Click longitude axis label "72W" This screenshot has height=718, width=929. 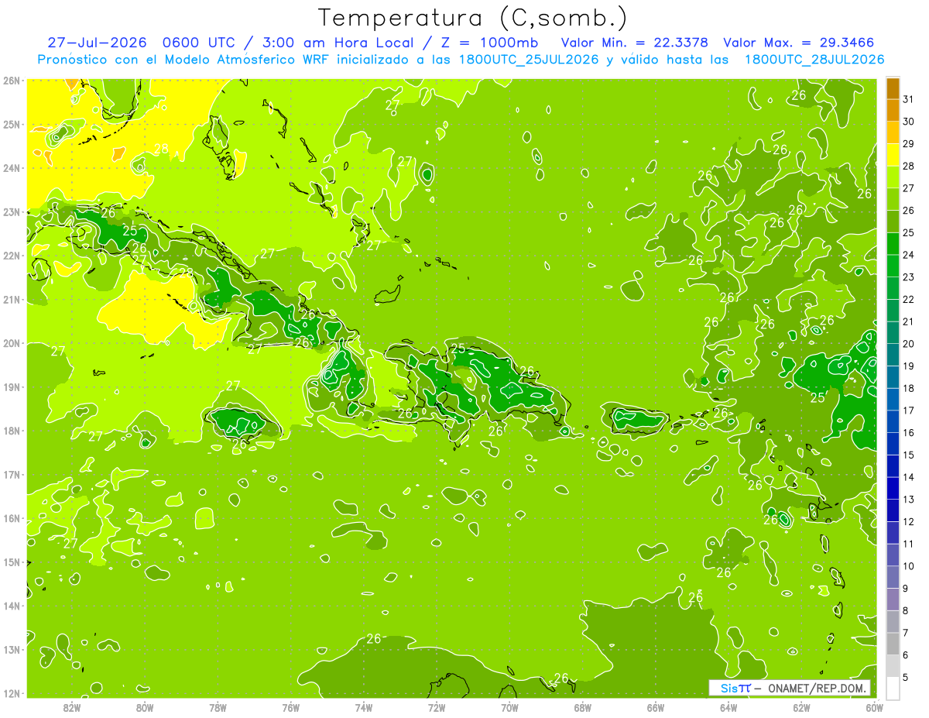click(x=437, y=707)
